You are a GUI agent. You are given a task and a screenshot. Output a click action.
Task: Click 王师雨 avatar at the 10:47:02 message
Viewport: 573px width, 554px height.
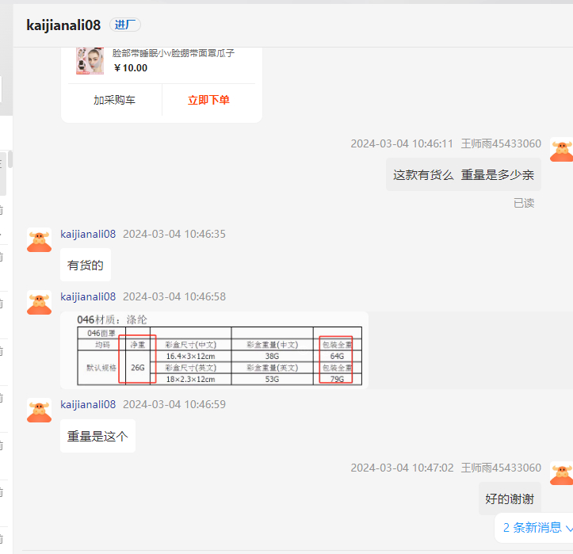click(x=561, y=474)
